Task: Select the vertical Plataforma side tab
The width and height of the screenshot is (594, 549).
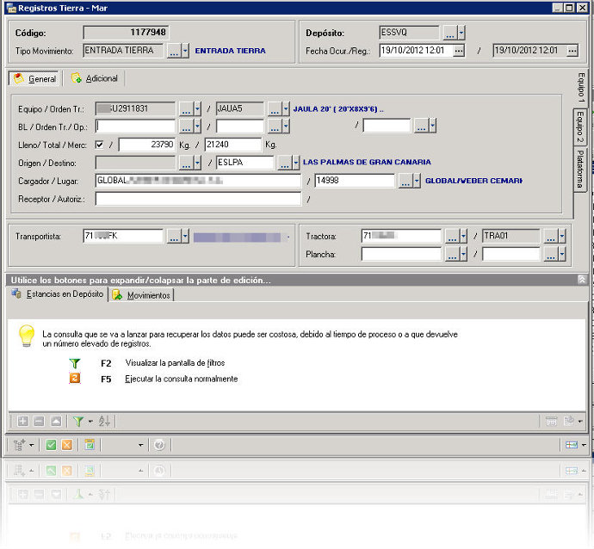Action: pyautogui.click(x=580, y=170)
